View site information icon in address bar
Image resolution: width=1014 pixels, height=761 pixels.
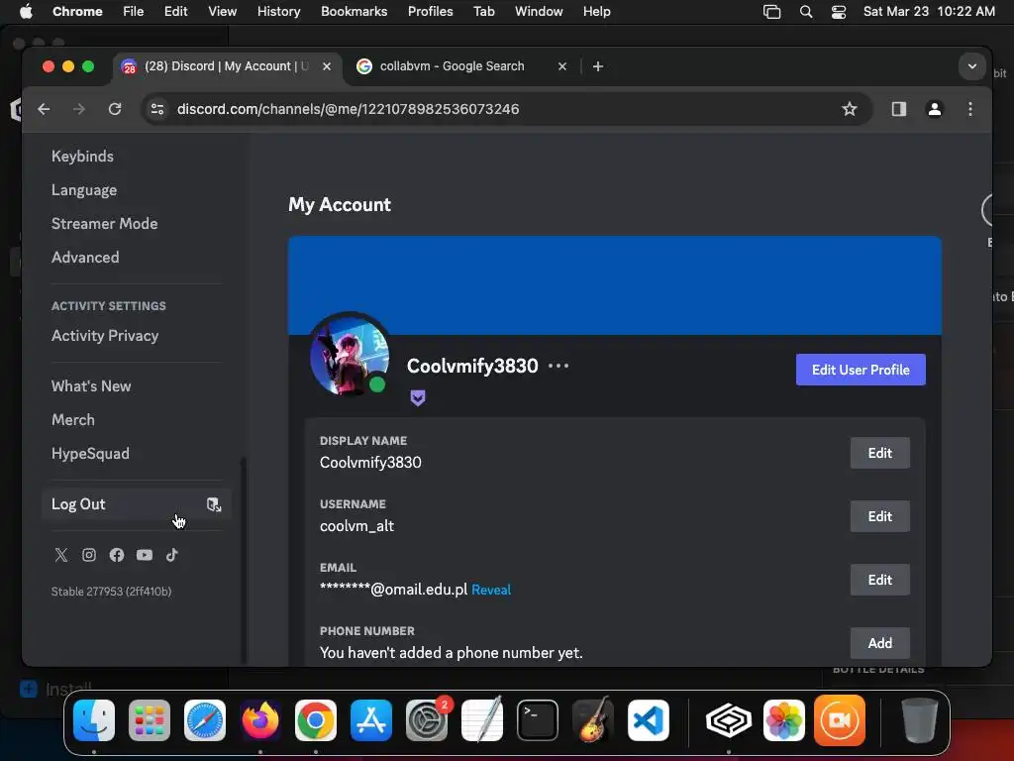click(157, 109)
